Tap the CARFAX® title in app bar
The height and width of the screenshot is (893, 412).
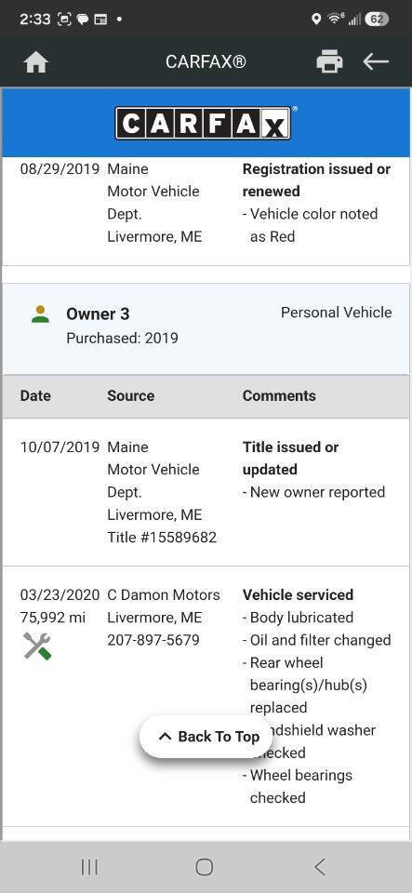206,61
